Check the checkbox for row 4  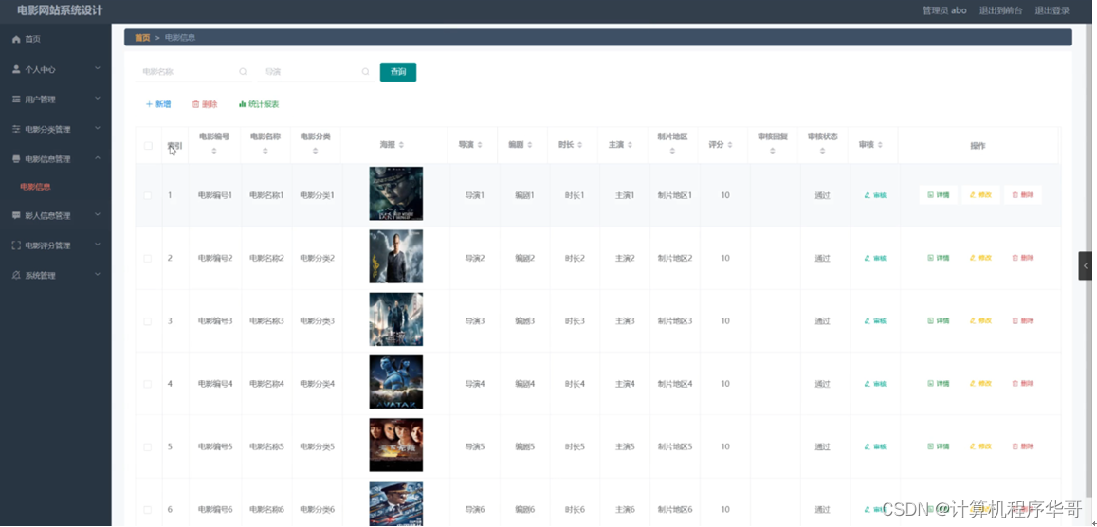[x=148, y=384]
